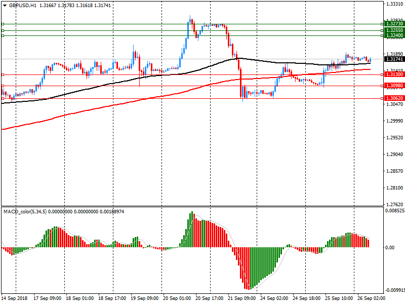Click left handle of lowest red line
405x304 pixels.
(3, 98)
